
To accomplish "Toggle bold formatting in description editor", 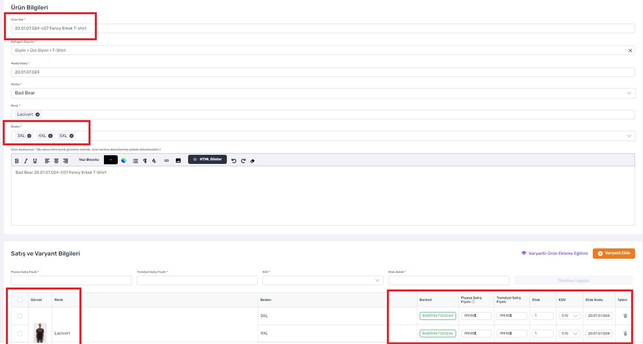I will (x=17, y=161).
